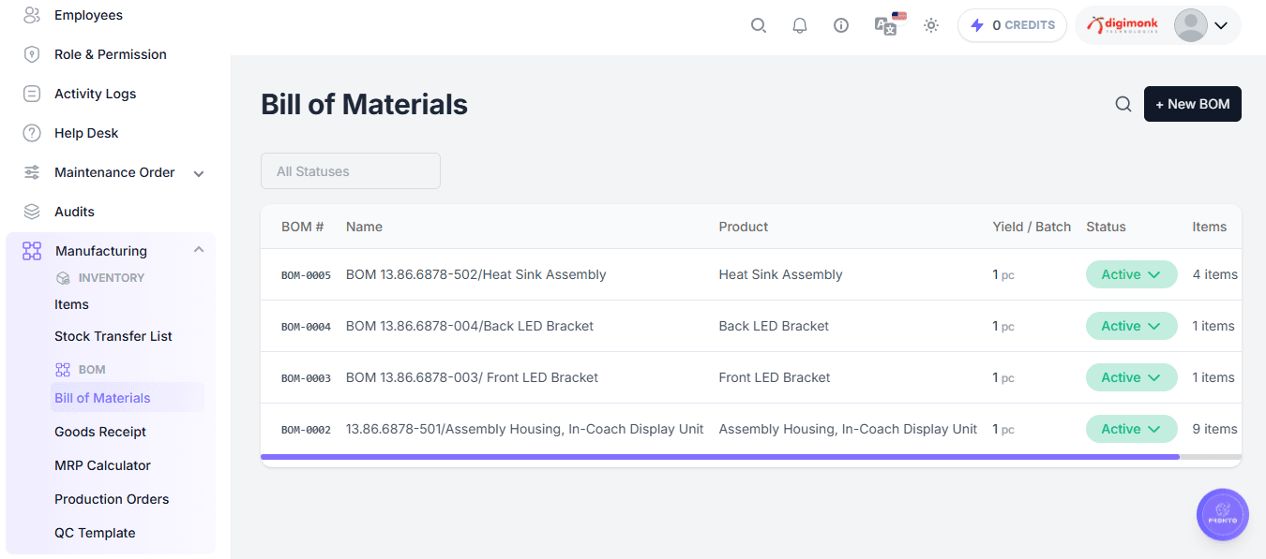The width and height of the screenshot is (1266, 559).
Task: Click the Role & Permission shield icon
Action: click(32, 54)
